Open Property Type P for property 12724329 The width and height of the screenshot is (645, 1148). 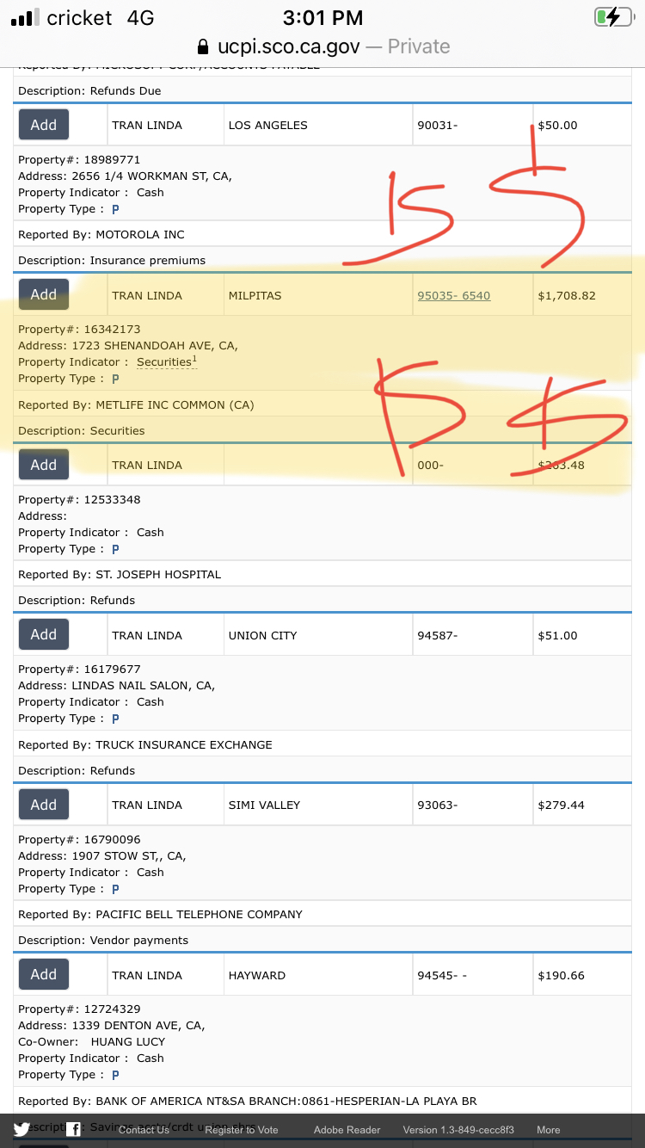pyautogui.click(x=115, y=1075)
